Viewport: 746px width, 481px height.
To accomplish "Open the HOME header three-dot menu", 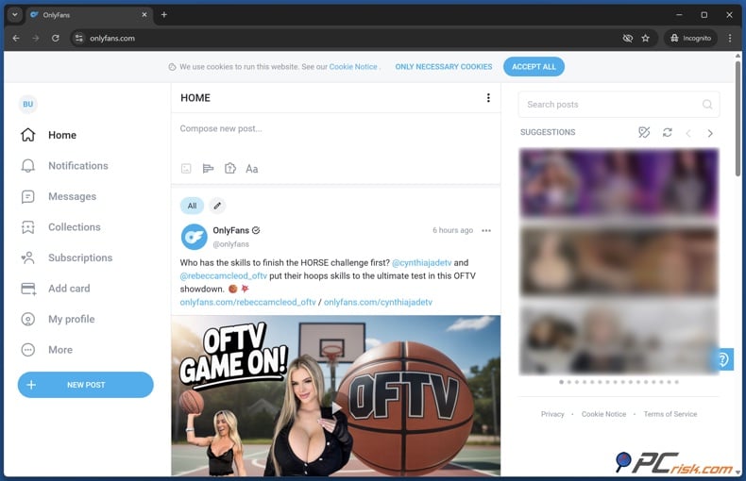I will click(x=488, y=98).
